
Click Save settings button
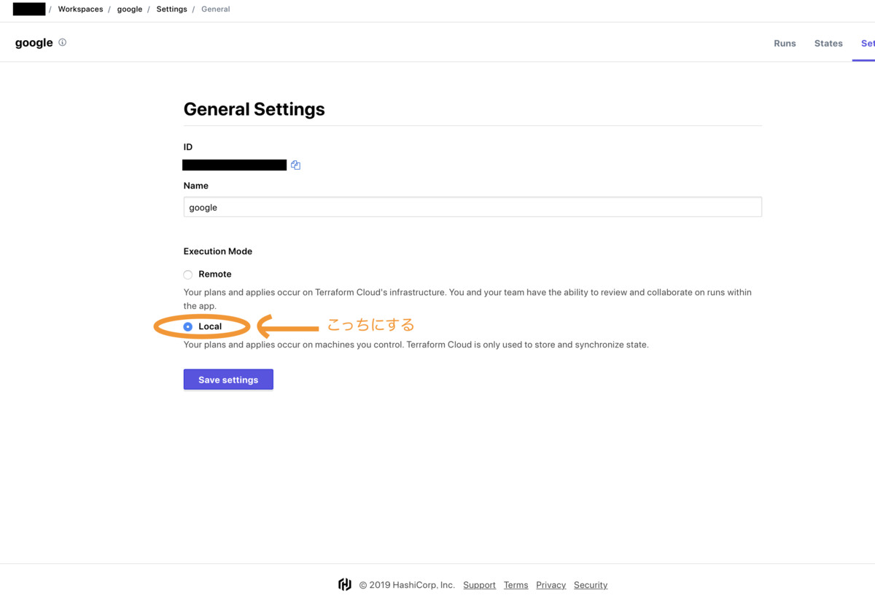pyautogui.click(x=228, y=380)
